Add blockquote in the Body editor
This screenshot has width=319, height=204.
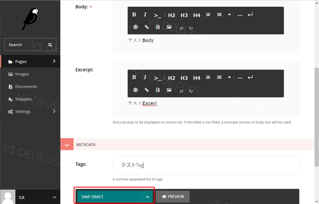tap(229, 15)
